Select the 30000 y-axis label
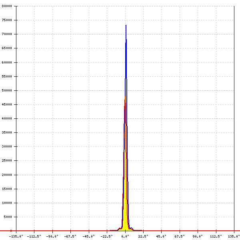Viewport: 240px width, 240px height. [x=7, y=146]
